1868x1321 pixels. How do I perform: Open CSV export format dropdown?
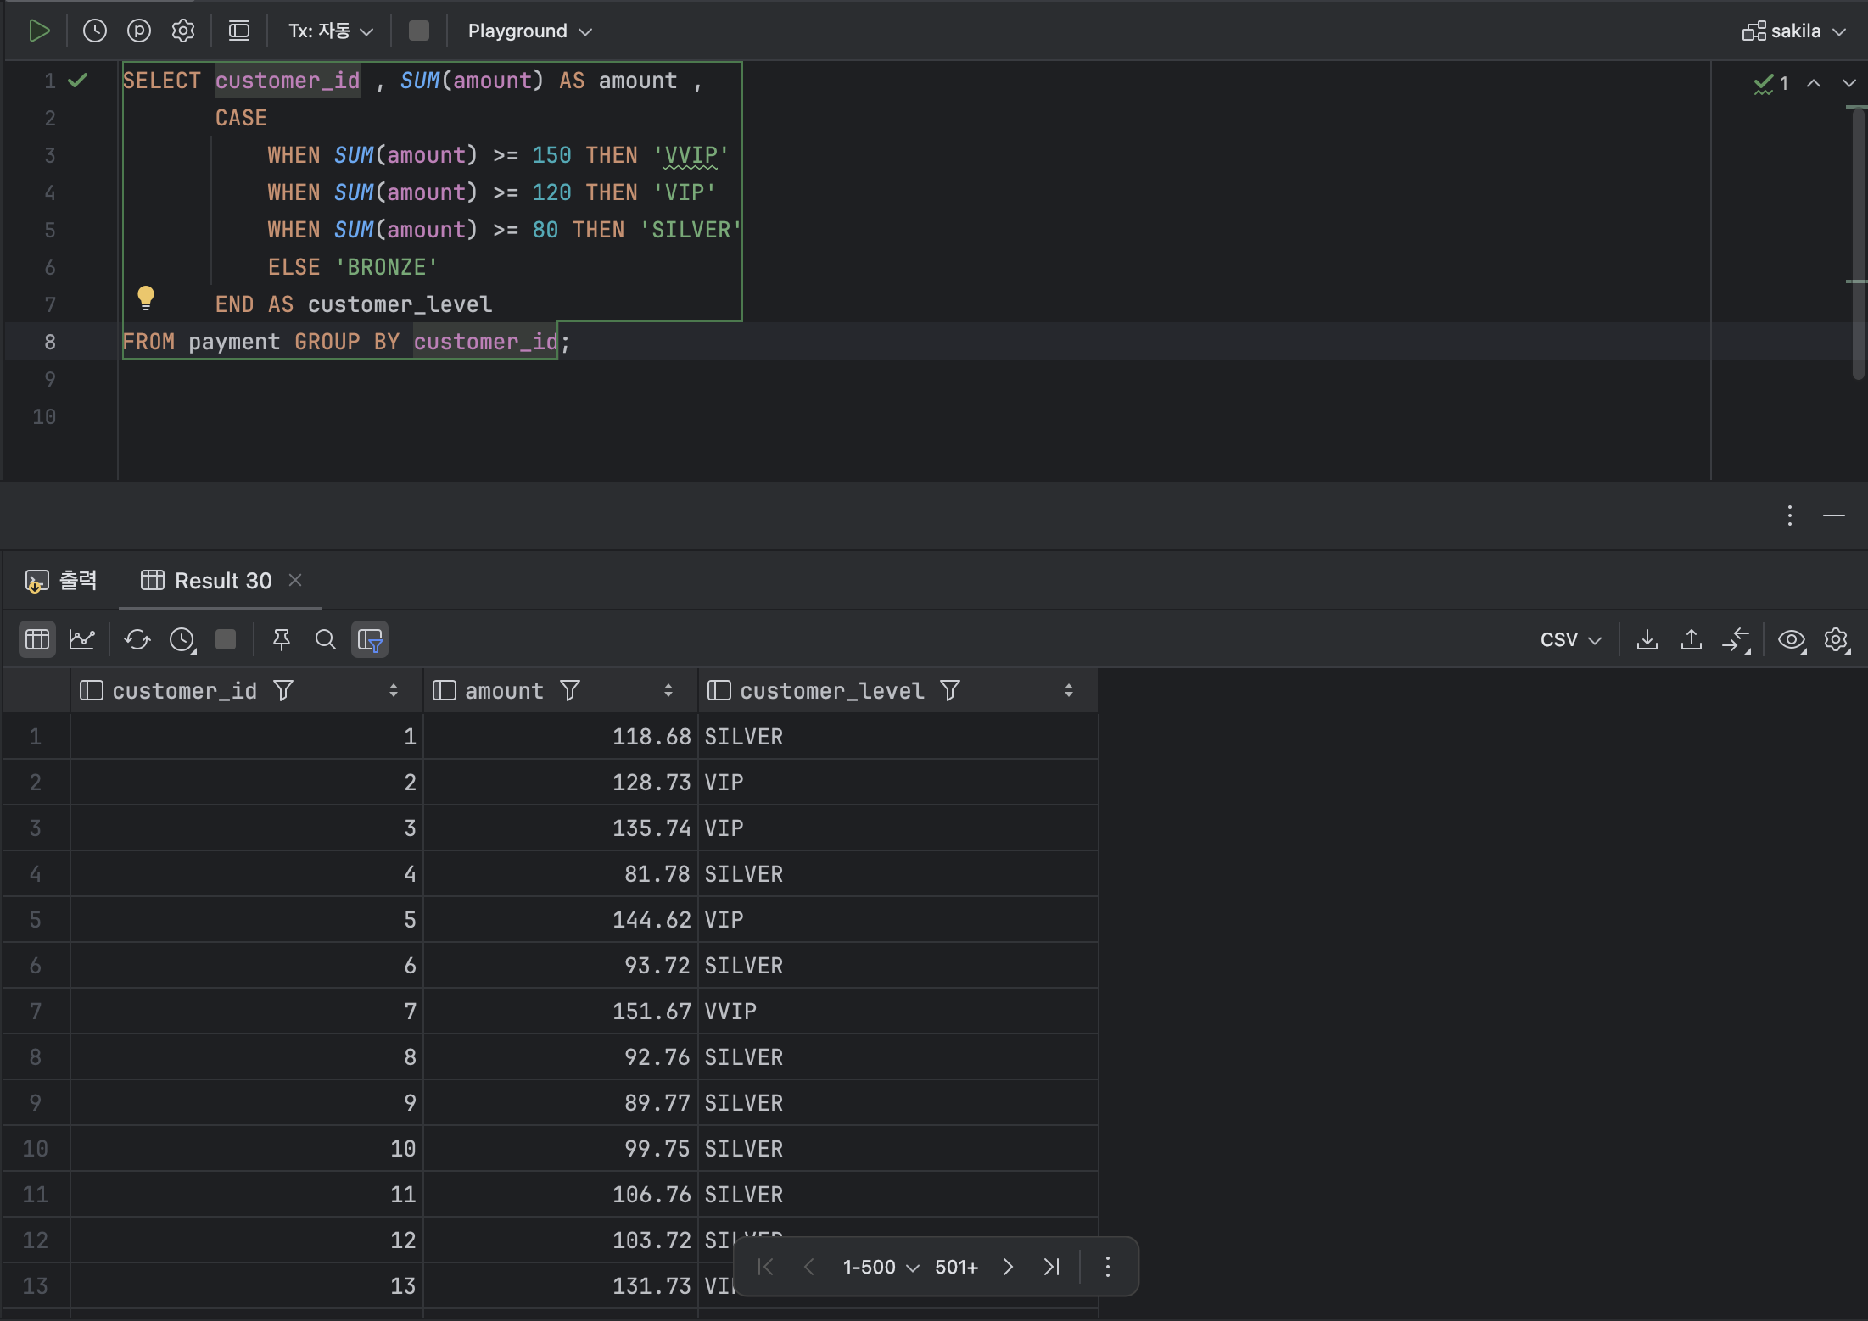tap(1571, 639)
